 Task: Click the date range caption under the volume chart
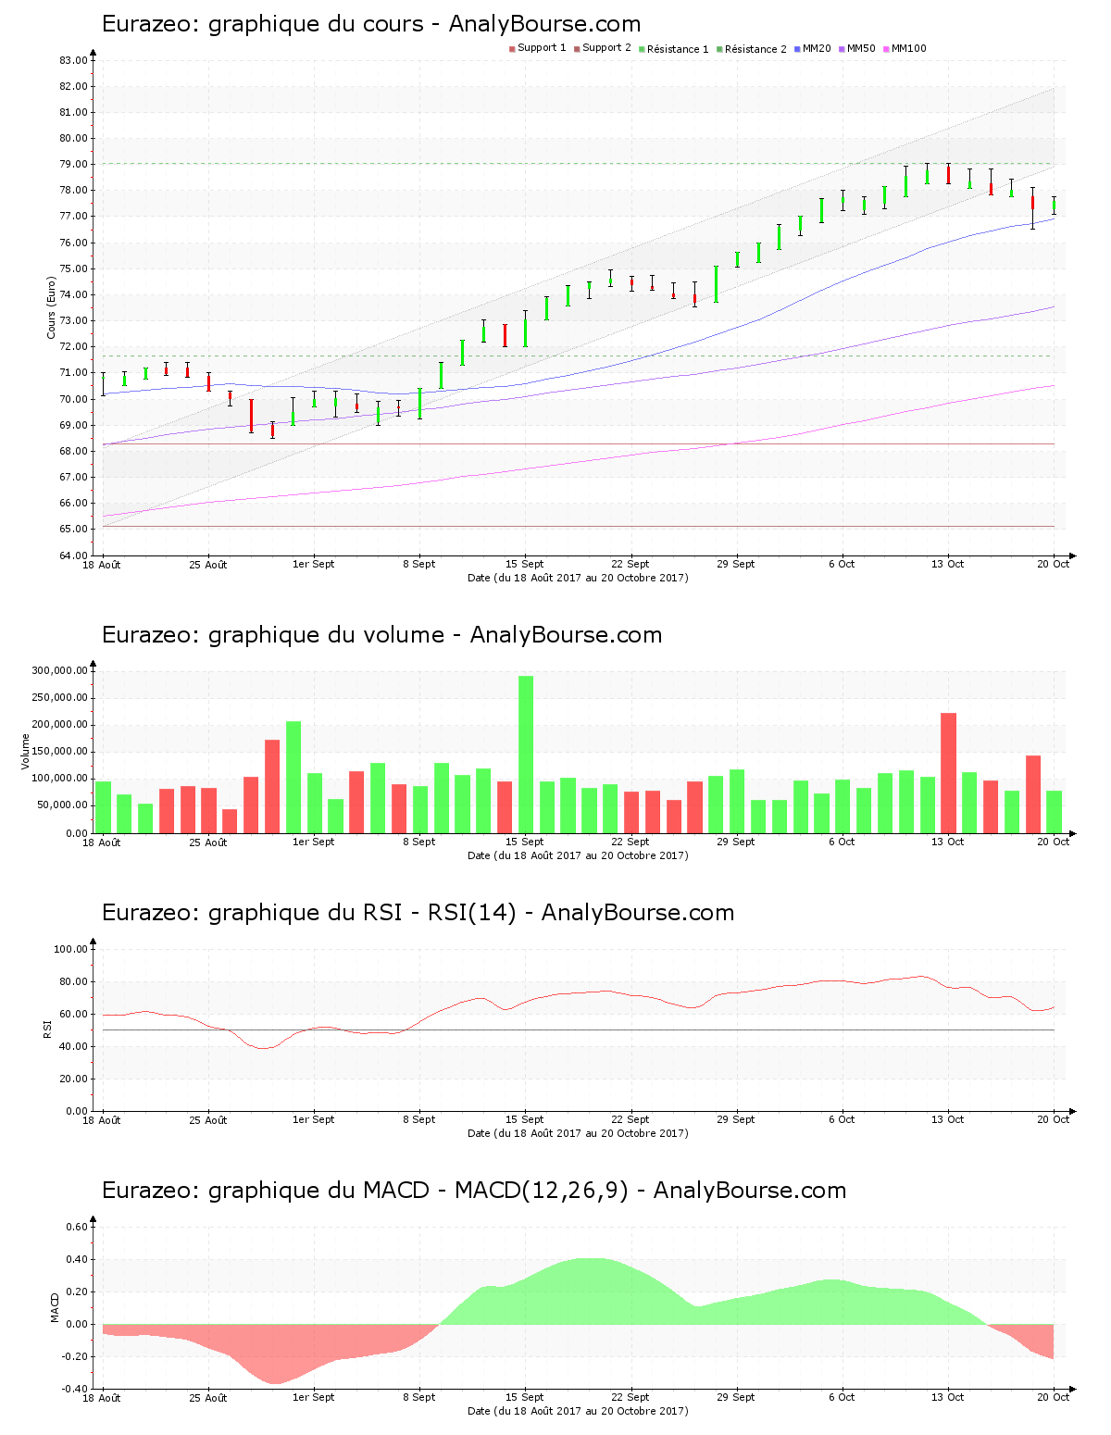point(578,855)
